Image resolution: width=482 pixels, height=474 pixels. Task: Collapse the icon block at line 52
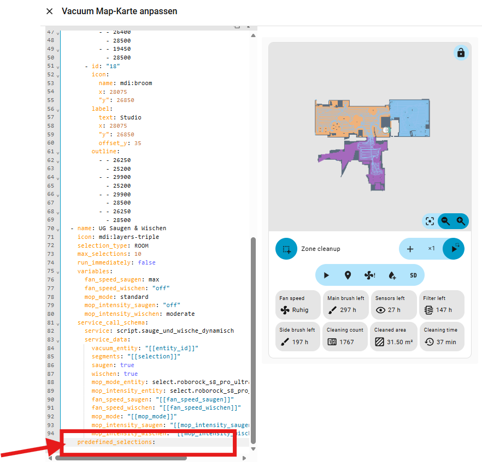58,75
